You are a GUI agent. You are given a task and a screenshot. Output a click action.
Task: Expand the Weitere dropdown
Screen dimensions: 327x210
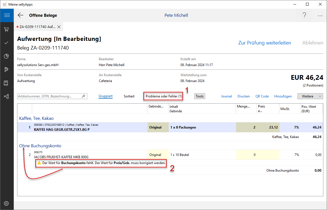pos(310,96)
